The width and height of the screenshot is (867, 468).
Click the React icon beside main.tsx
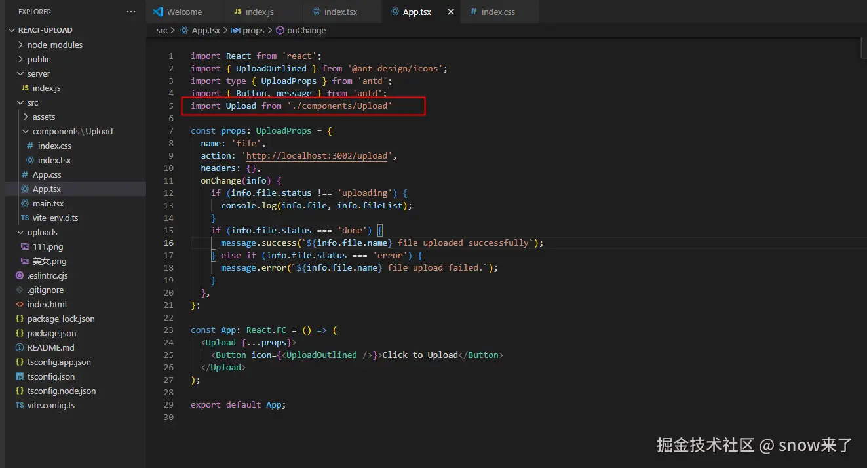24,203
